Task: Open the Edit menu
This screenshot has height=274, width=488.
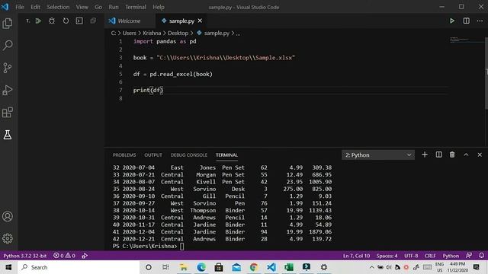Action: pos(35,7)
